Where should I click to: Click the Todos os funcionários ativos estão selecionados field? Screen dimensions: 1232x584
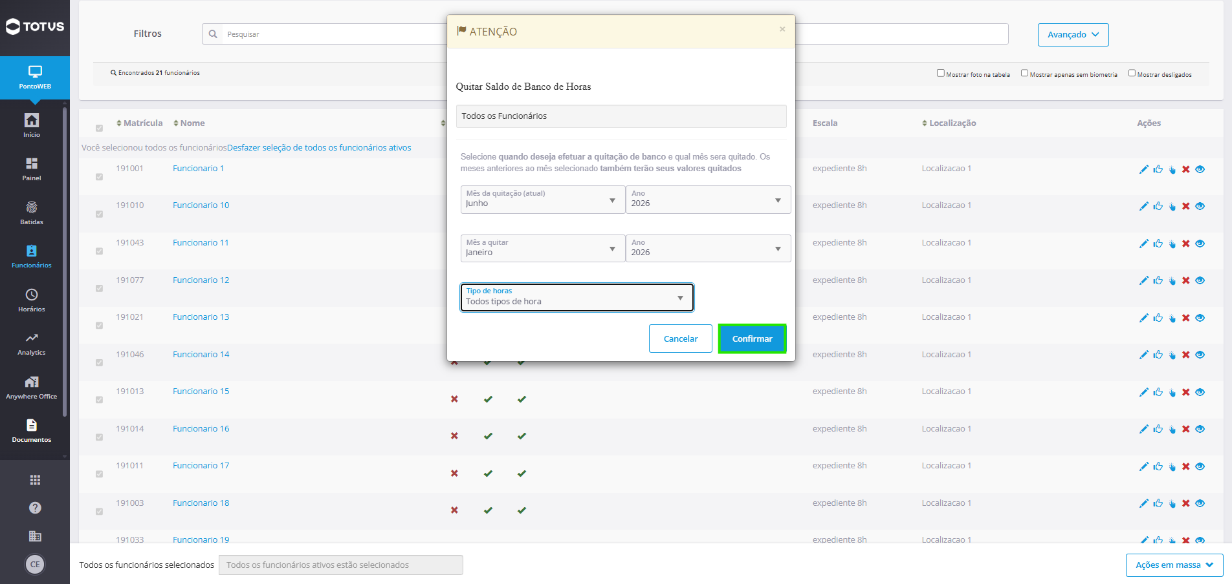click(341, 565)
